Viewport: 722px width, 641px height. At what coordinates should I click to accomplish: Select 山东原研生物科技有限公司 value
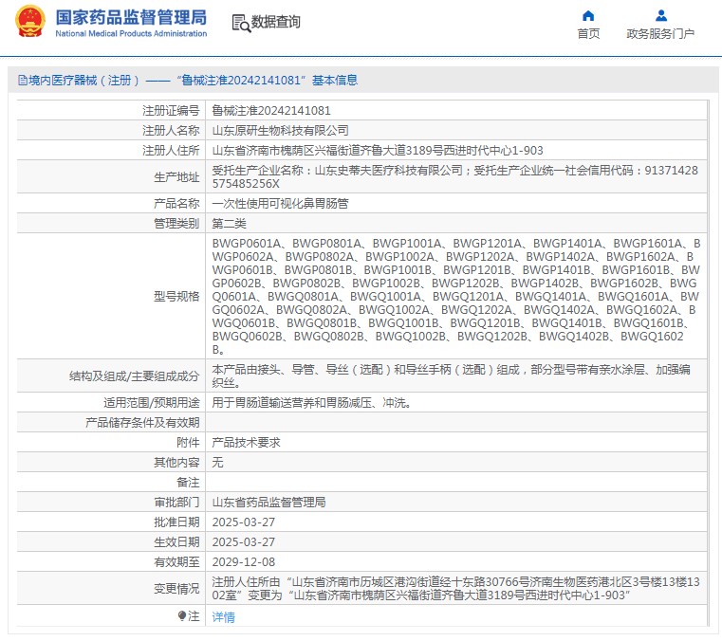[281, 131]
